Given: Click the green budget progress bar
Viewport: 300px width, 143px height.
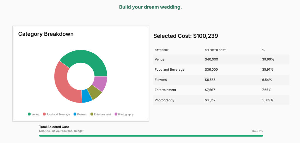Looking at the screenshot, I should [151, 136].
